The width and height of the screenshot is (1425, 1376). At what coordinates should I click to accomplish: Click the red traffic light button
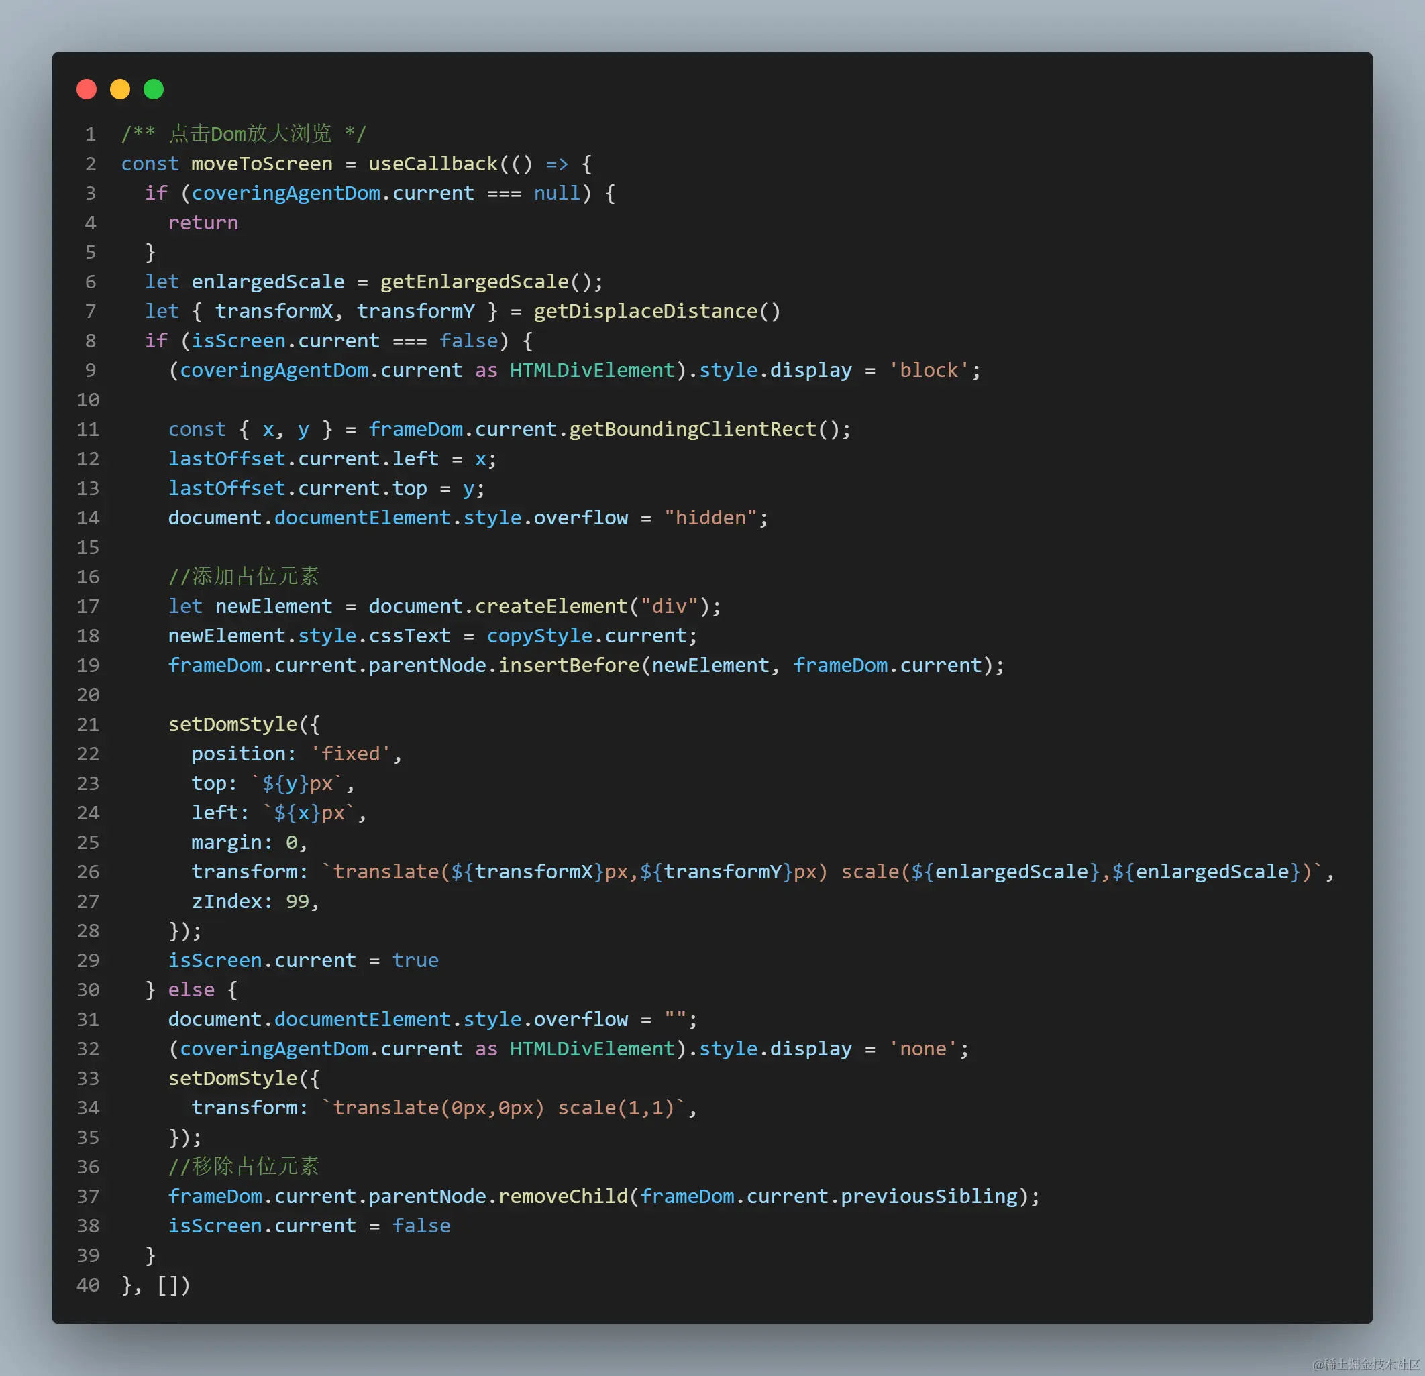coord(87,89)
